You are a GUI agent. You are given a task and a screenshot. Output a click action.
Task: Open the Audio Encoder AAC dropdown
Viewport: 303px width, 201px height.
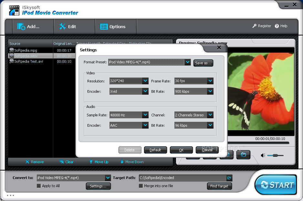point(145,125)
